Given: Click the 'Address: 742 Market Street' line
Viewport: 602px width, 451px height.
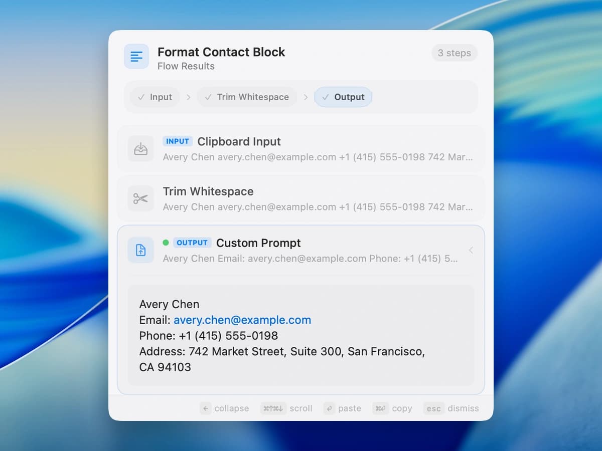Looking at the screenshot, I should click(x=282, y=352).
